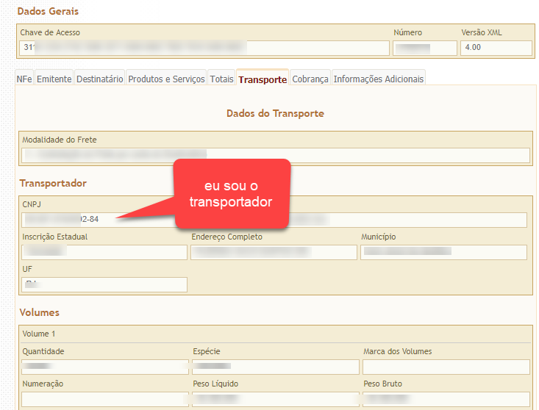View the Informações Adicionais tab
Image resolution: width=539 pixels, height=410 pixels.
click(x=379, y=79)
